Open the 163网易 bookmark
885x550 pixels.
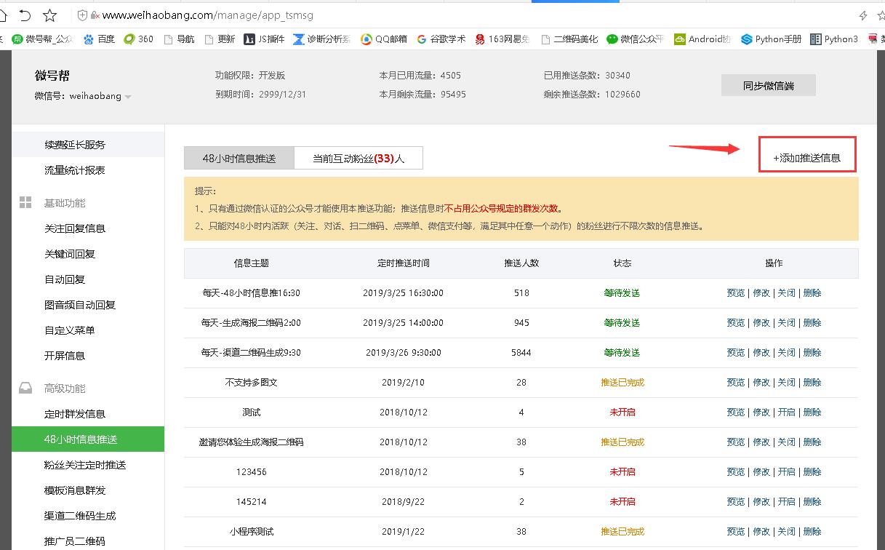tap(502, 39)
